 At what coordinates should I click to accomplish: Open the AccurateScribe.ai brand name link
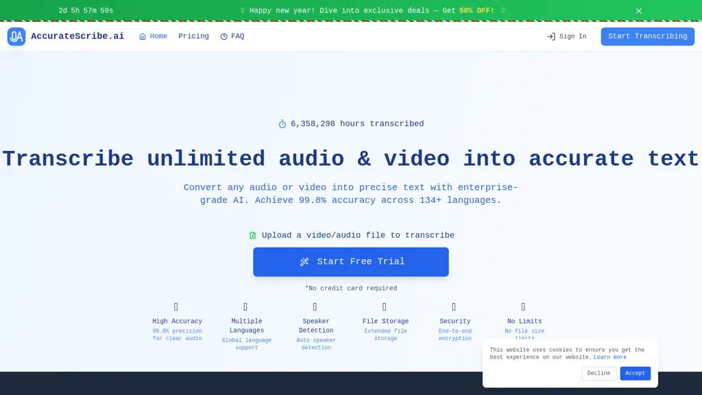[x=77, y=36]
